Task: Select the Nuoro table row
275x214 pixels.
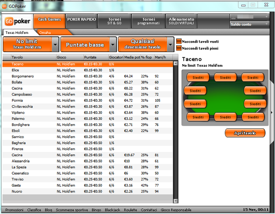Action: [88, 191]
